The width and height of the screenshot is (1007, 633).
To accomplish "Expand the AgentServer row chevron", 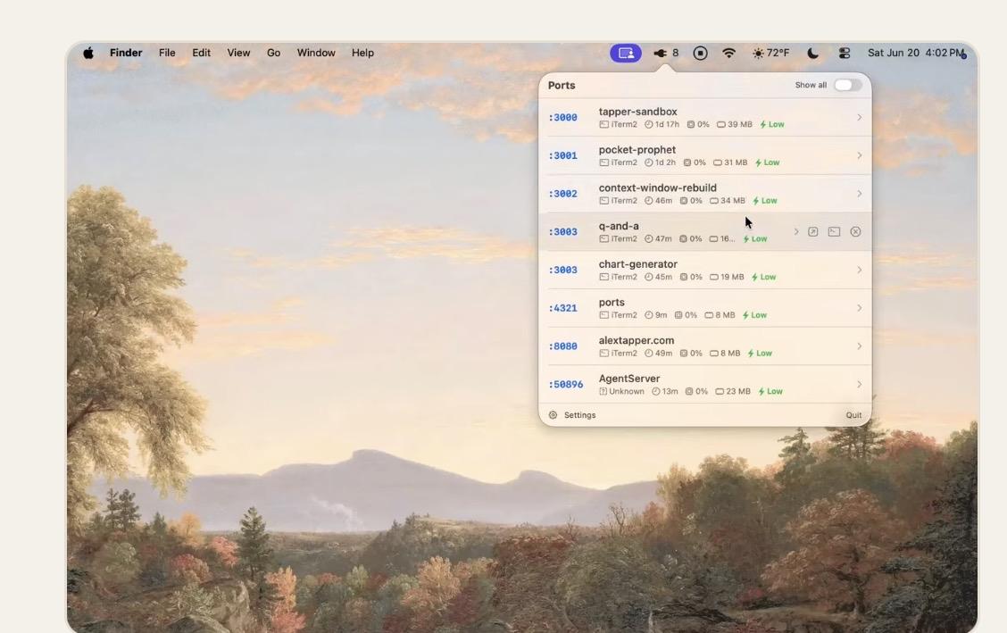I will (x=860, y=385).
